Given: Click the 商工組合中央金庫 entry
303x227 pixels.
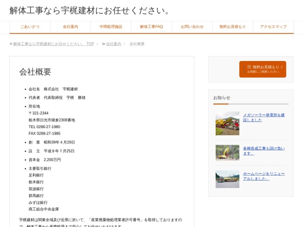Looking at the screenshot, I should click(x=43, y=209).
